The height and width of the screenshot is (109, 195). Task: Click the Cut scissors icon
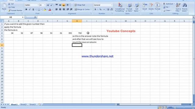click(x=9, y=4)
